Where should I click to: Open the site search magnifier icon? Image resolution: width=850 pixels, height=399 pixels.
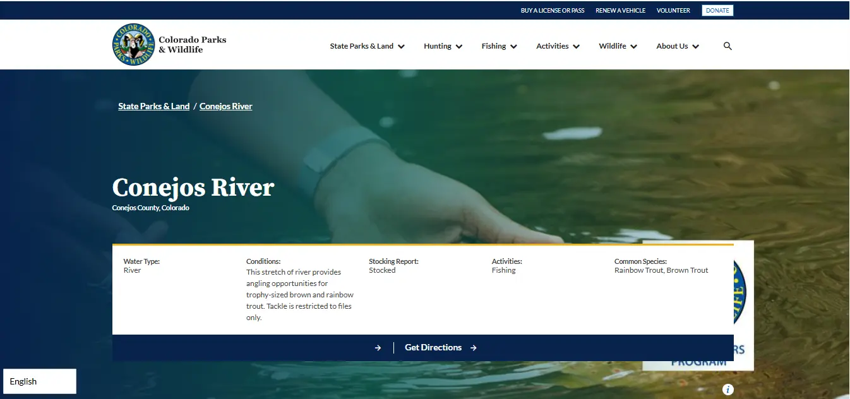pos(727,46)
